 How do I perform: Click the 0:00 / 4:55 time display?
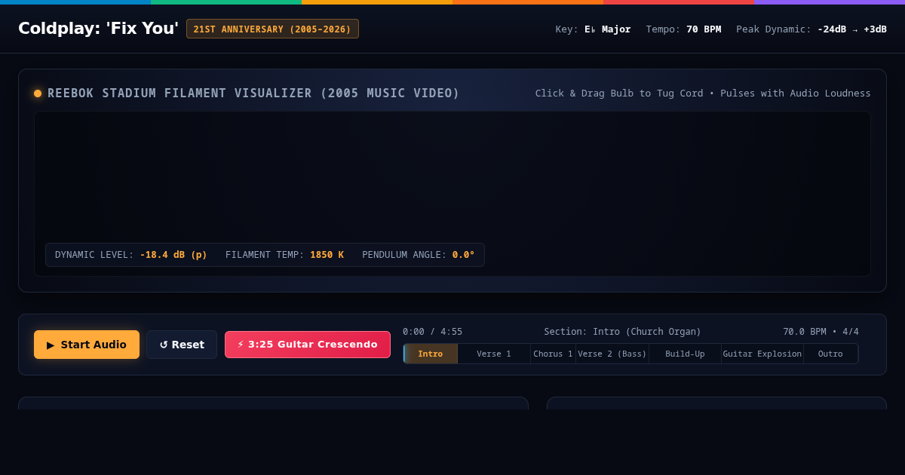(433, 332)
